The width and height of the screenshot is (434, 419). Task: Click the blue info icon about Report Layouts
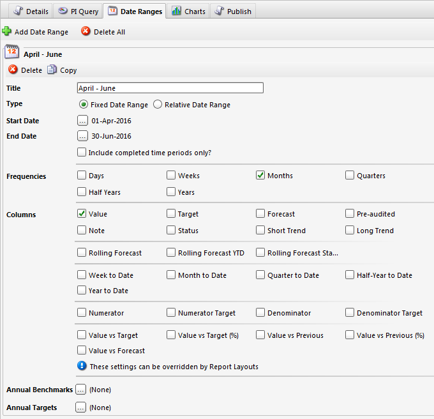click(x=82, y=366)
